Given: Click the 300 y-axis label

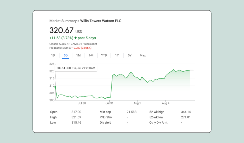Looking at the screenshot, I should point(52,100).
